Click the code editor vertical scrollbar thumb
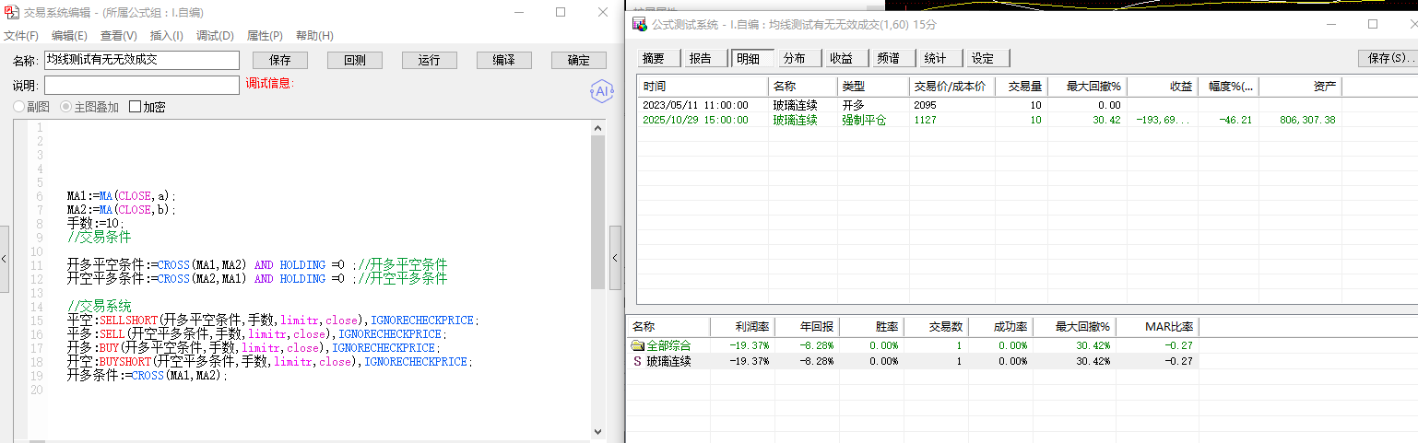The image size is (1418, 443). (597, 212)
